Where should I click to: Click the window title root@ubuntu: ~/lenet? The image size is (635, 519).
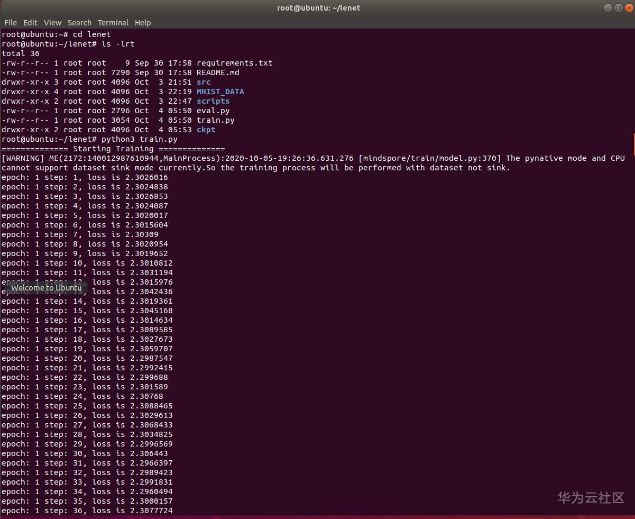click(x=318, y=7)
